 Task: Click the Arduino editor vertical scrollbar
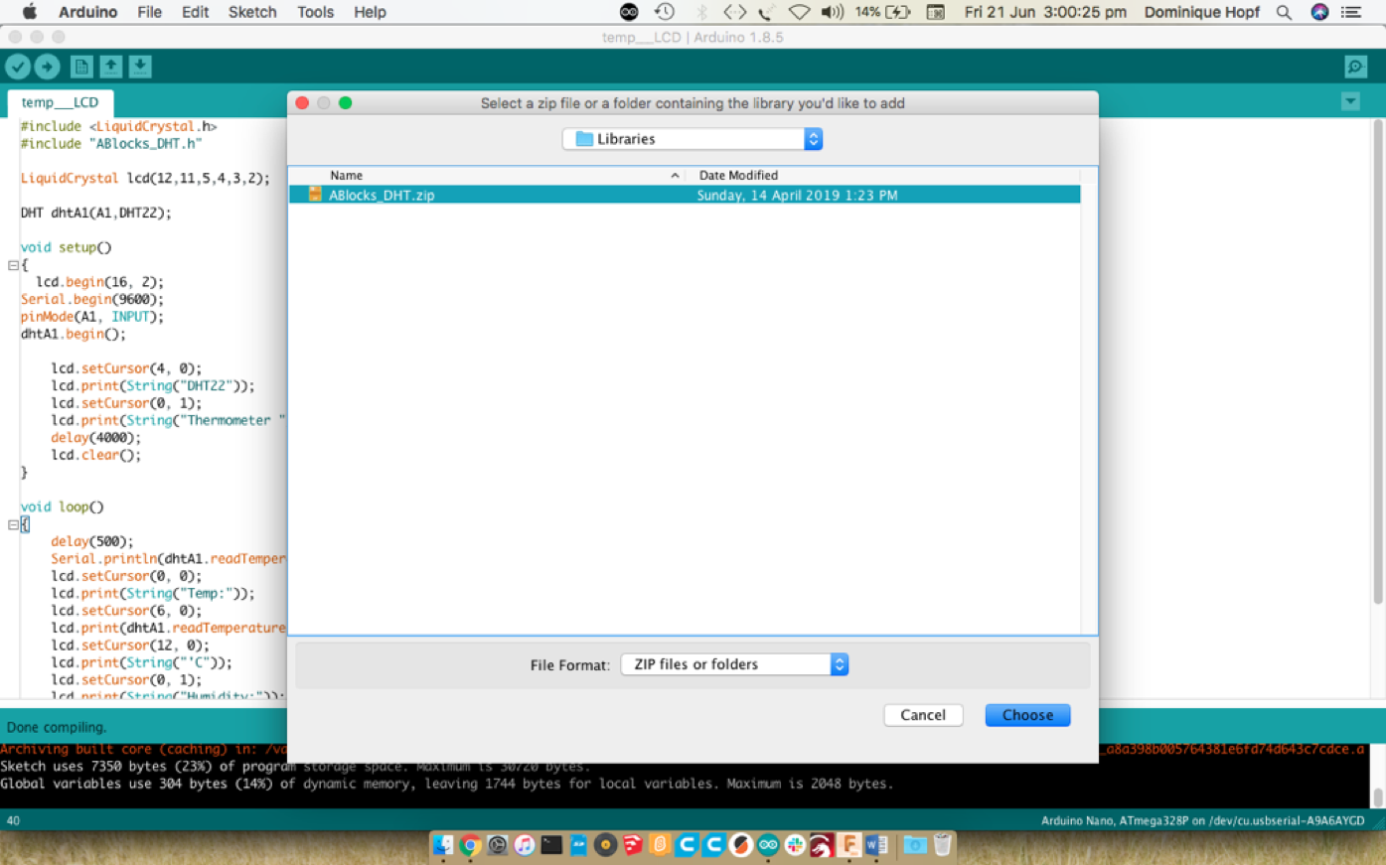pyautogui.click(x=1378, y=360)
